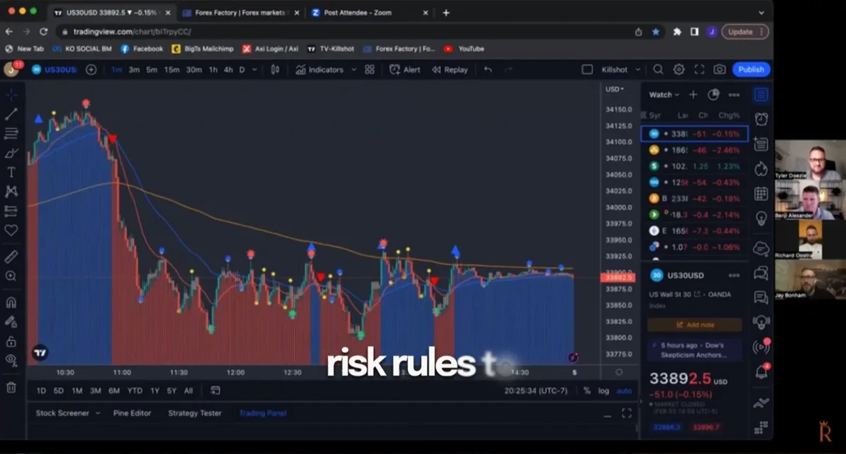Select the crosshair cursor tool
Screen dimensions: 846x454
11,95
